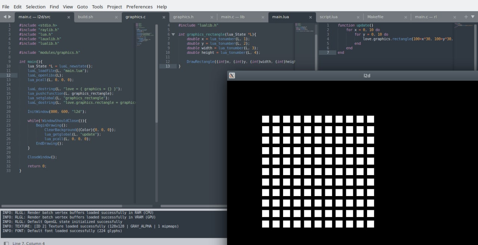
Task: Click the horizontal scrollbar under main.c editor
Action: pos(62,206)
